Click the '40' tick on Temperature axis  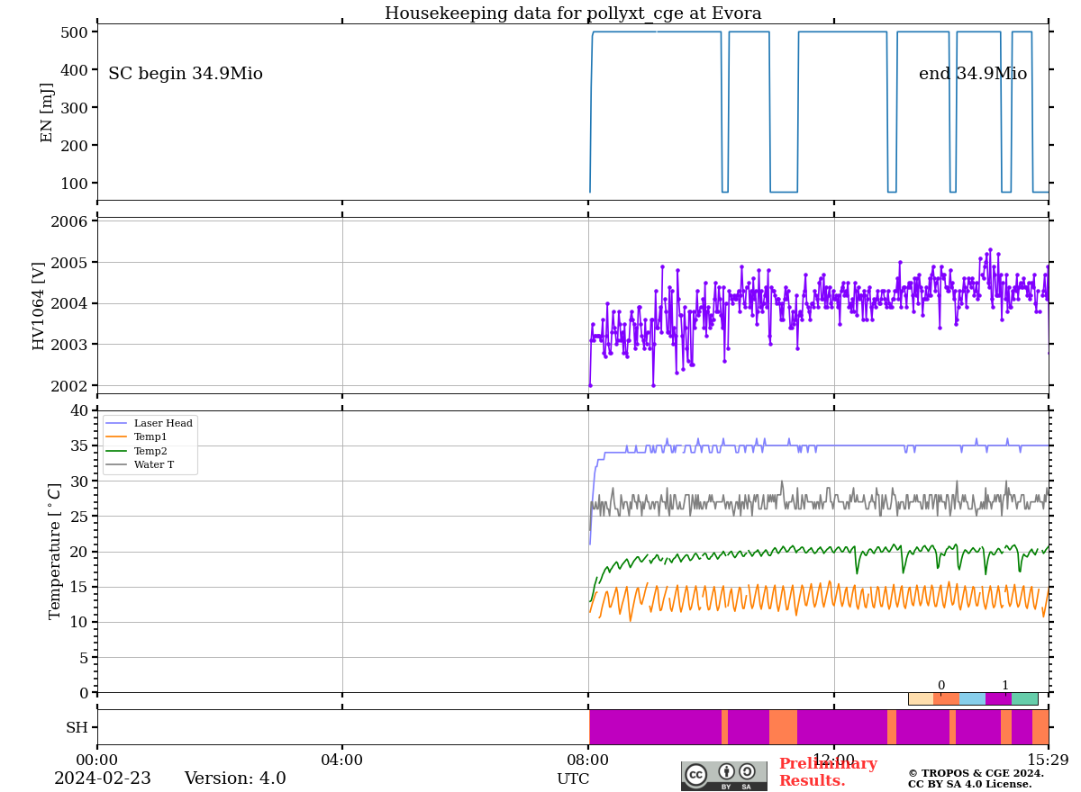[x=79, y=410]
